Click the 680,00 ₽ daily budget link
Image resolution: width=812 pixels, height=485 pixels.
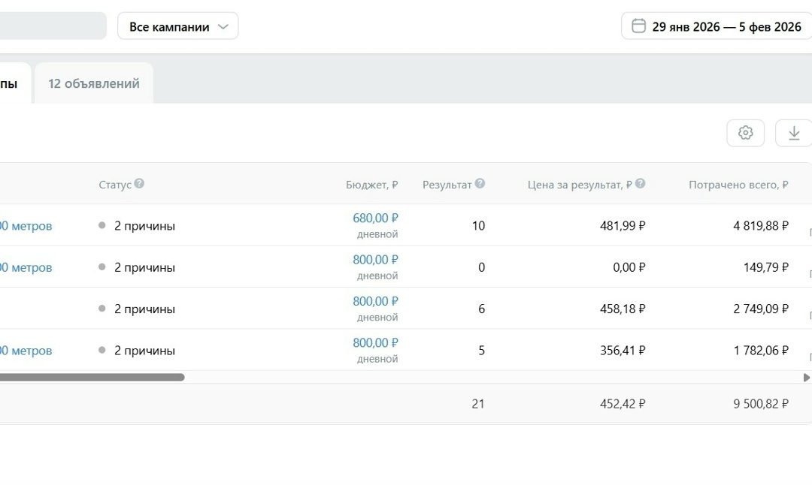click(375, 218)
